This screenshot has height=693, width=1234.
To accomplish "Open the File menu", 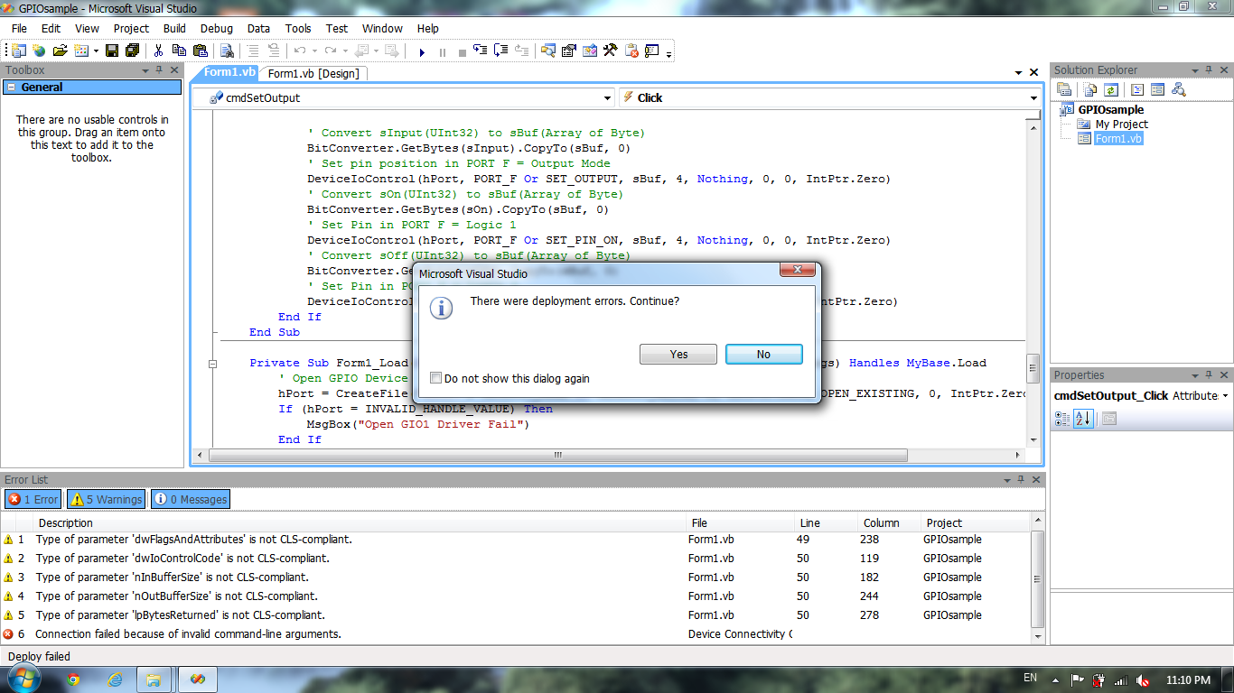I will pyautogui.click(x=19, y=28).
